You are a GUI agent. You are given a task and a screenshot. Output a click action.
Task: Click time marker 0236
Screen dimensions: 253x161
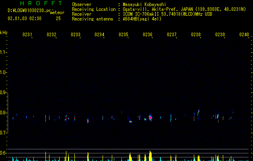tap(148, 35)
